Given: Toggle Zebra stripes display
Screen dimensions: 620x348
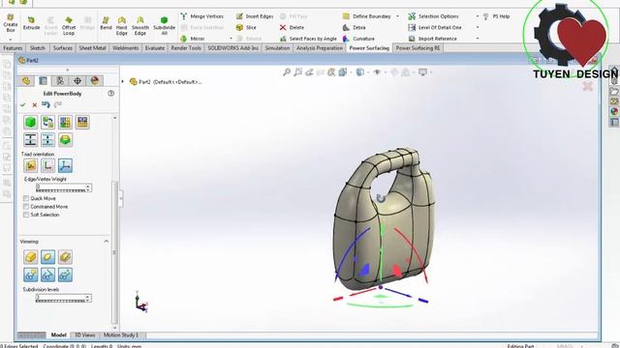Looking at the screenshot, I should 355,28.
